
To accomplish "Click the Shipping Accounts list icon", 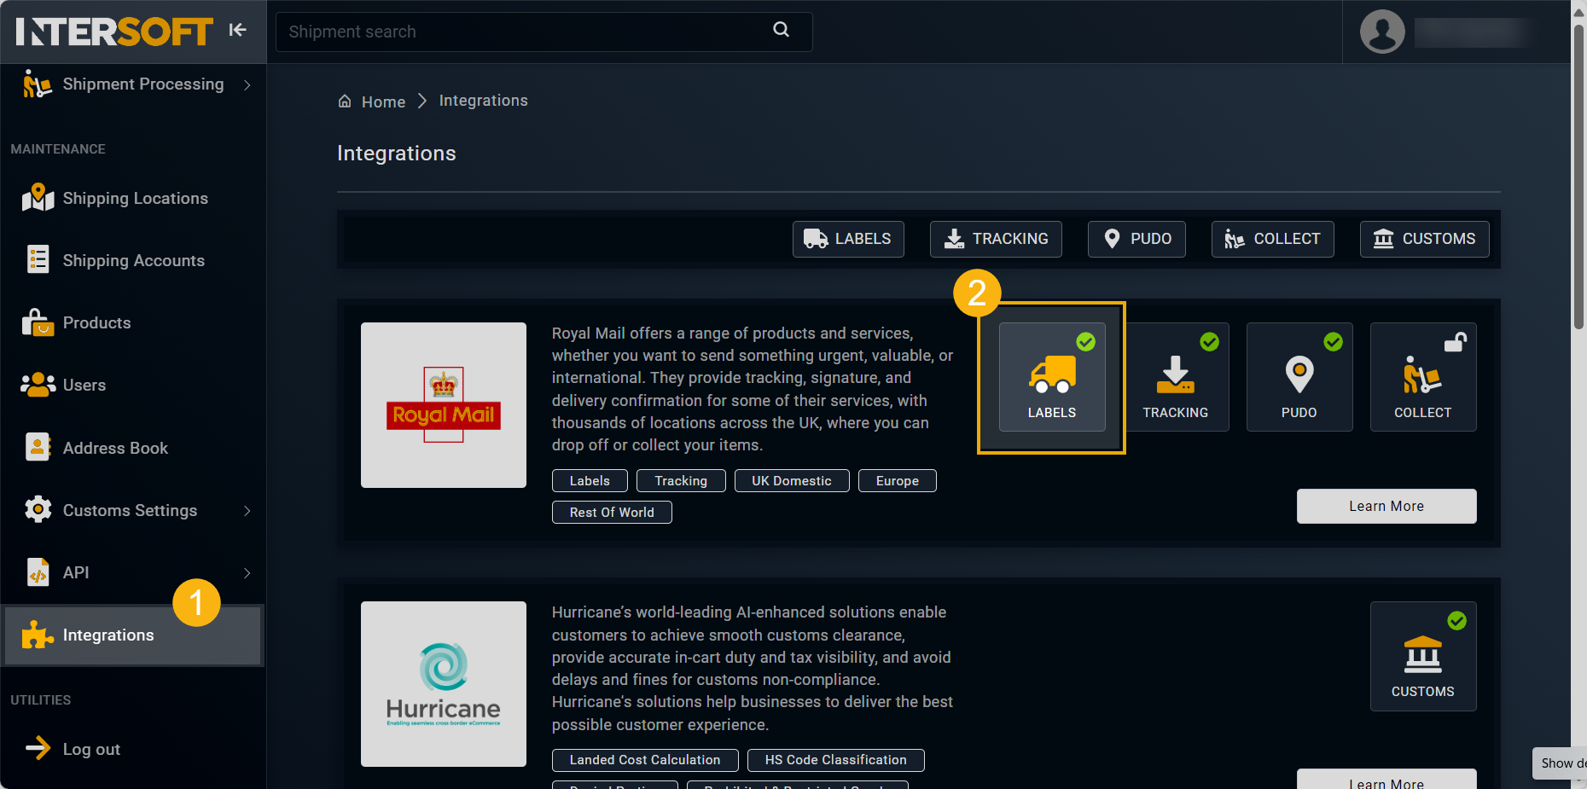I will tap(38, 259).
